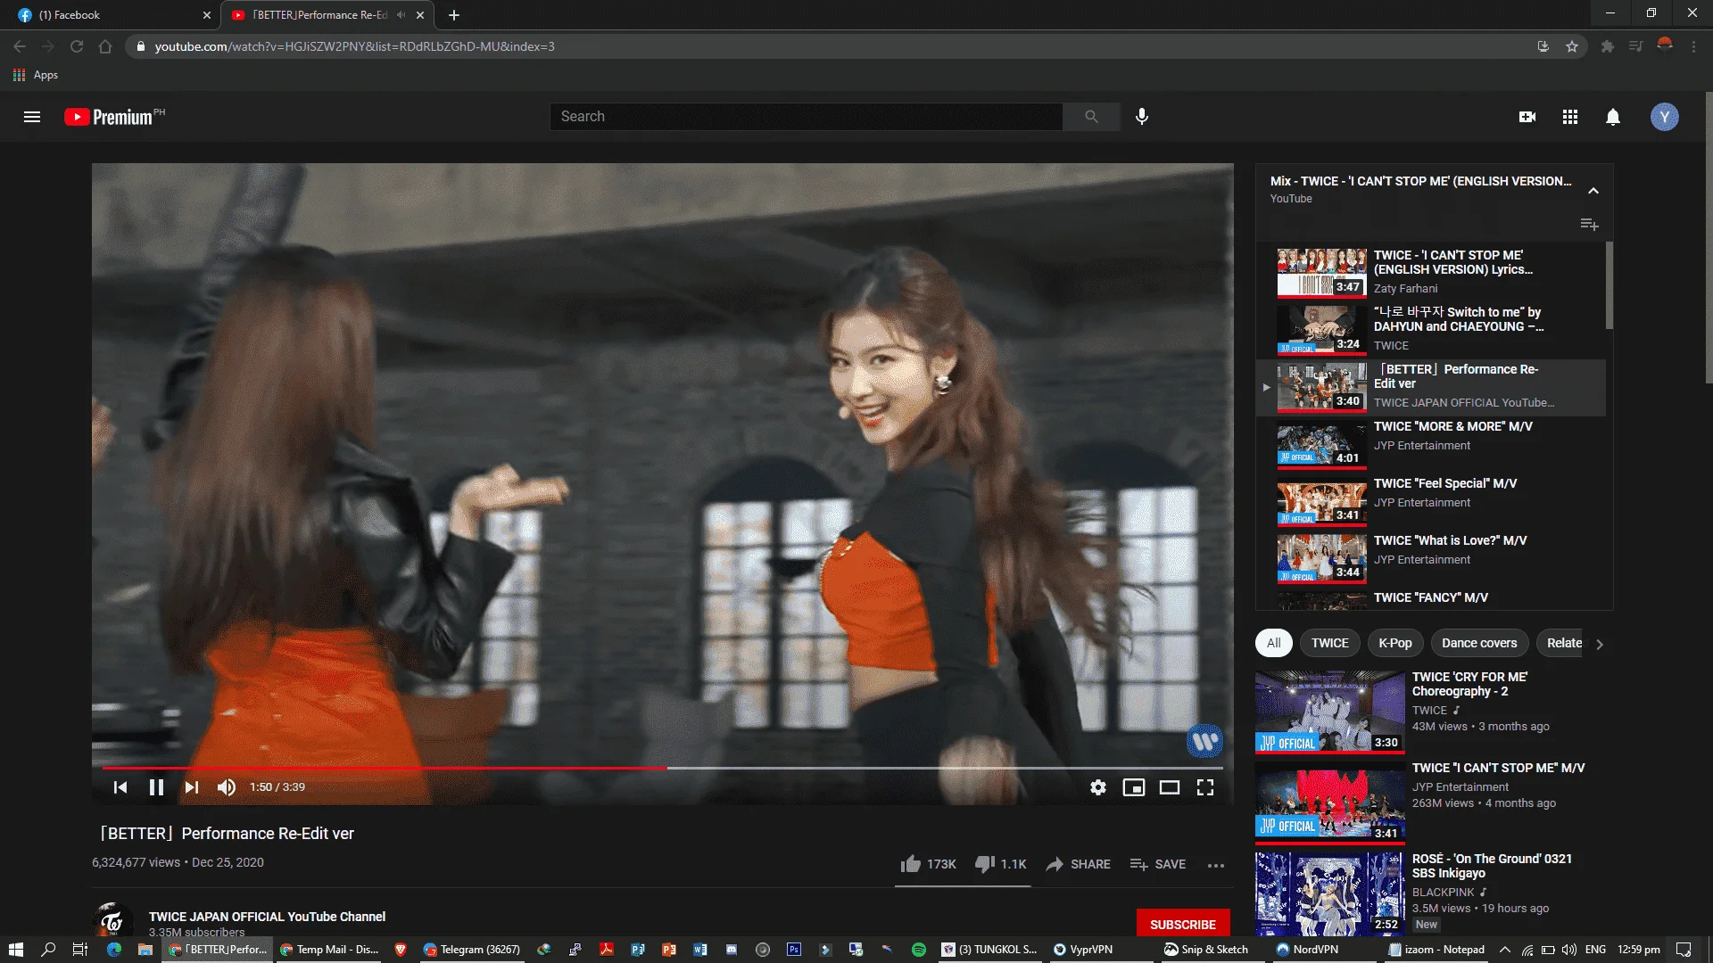1713x963 pixels.
Task: Open the YouTube guide hamburger menu
Action: pos(32,117)
